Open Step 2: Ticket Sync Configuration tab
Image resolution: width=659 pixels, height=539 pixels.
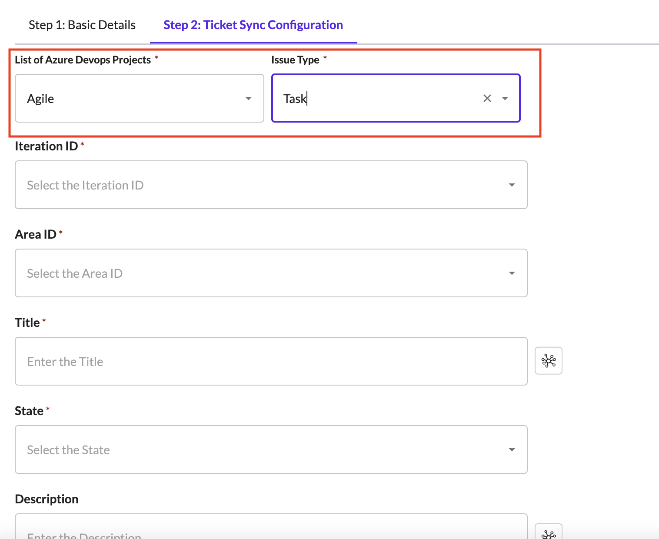[x=253, y=25]
